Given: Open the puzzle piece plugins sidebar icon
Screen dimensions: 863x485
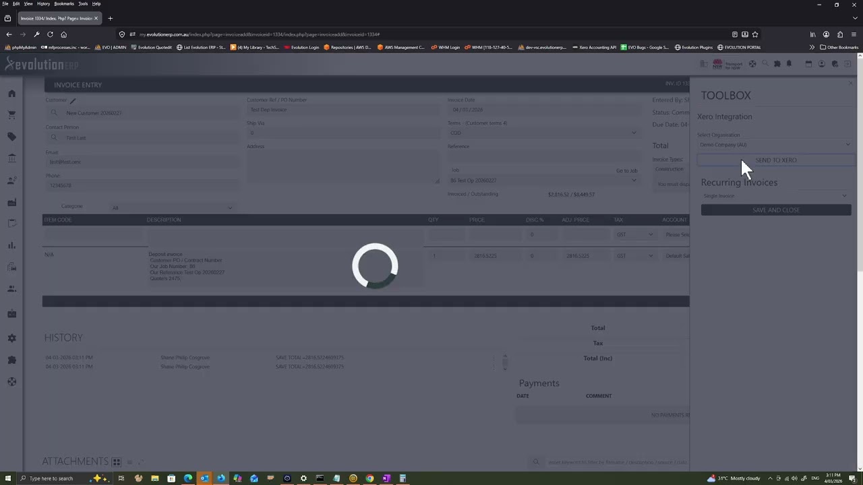Looking at the screenshot, I should [11, 360].
